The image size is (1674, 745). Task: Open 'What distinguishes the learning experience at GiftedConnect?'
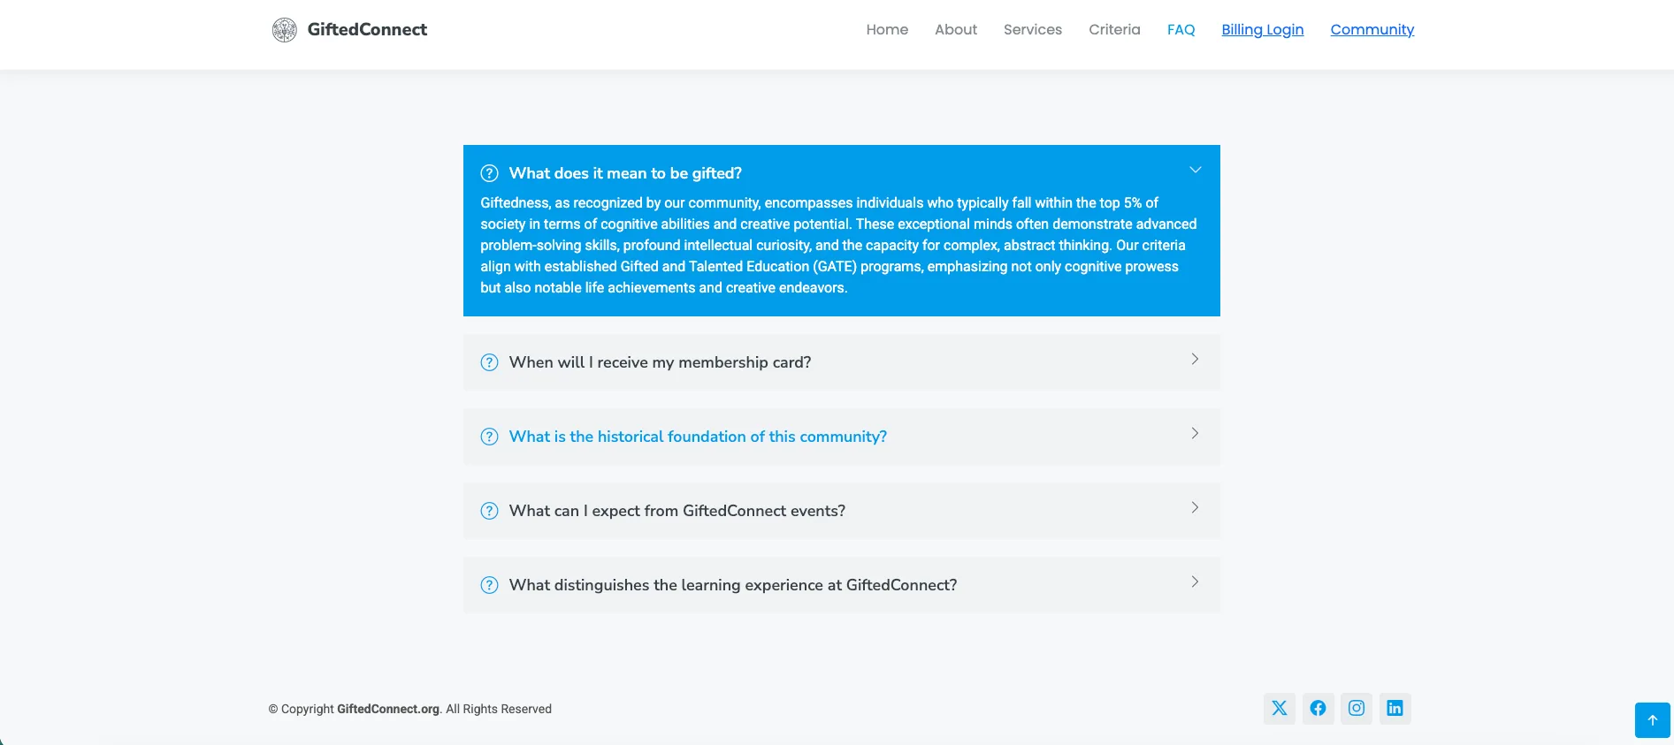[733, 585]
